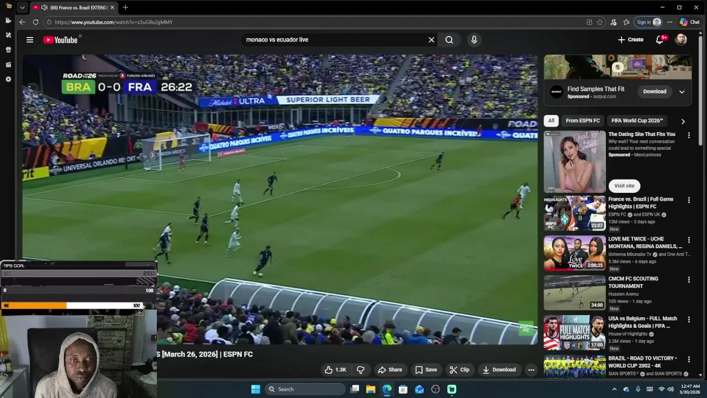Open options for BRAZIL ROAD TO VICTORY video
The height and width of the screenshot is (398, 707).
coord(689,359)
